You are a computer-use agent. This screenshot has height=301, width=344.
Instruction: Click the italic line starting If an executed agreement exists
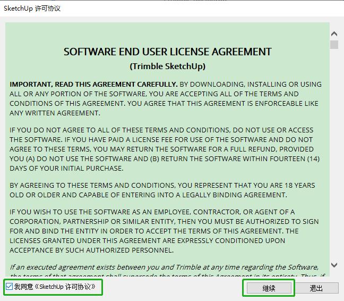pos(164,267)
